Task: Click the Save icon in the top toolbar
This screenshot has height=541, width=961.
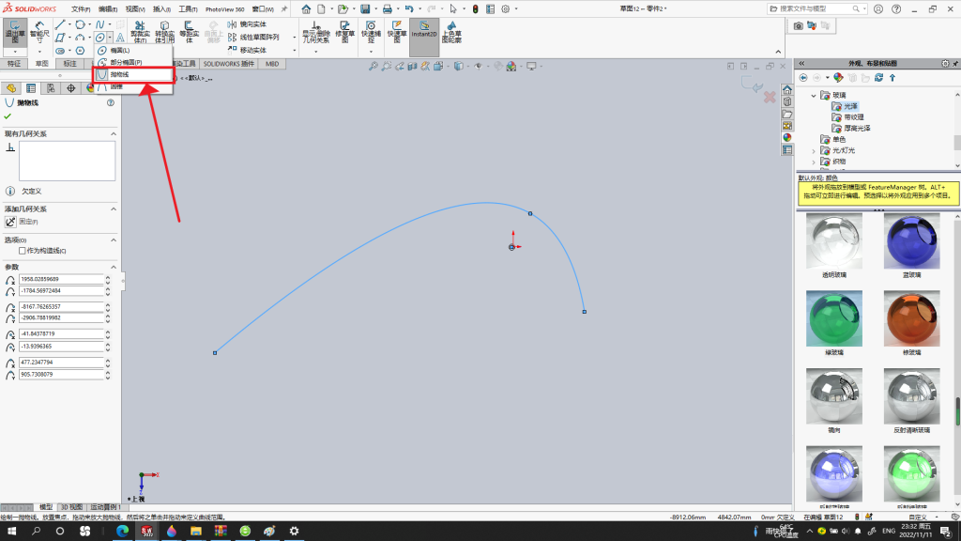Action: point(365,9)
